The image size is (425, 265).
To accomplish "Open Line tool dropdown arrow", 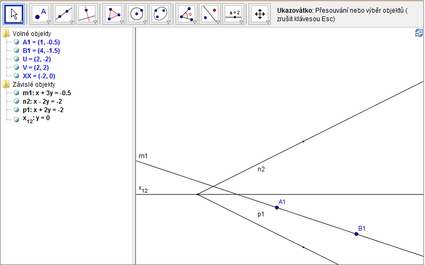I will [x=72, y=22].
